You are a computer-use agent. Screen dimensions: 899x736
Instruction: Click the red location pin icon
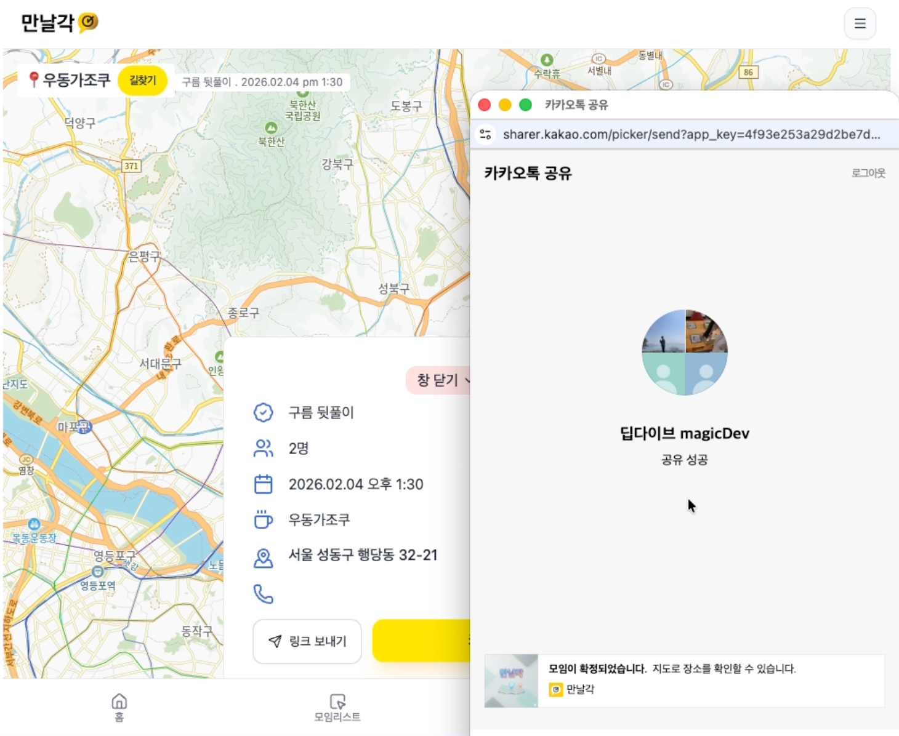pyautogui.click(x=34, y=79)
